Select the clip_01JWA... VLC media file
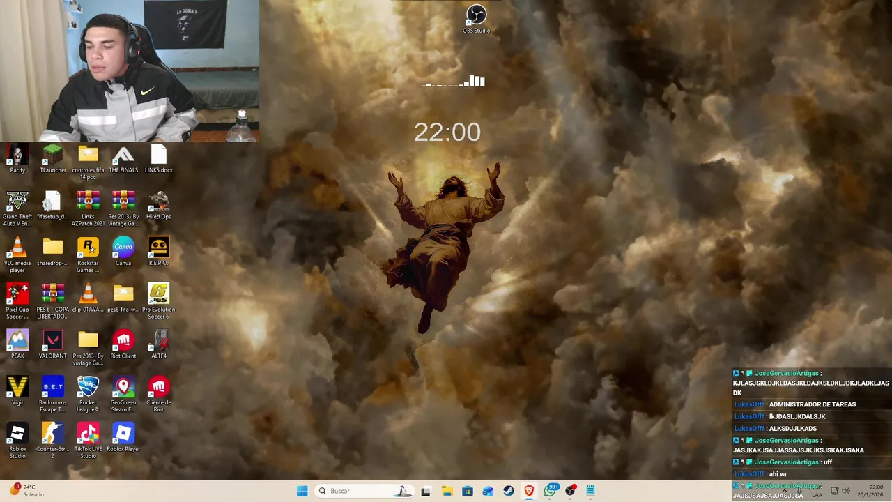 pos(88,298)
